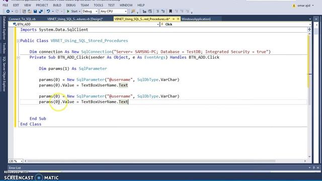The height and width of the screenshot is (181, 322).
Task: Click the Error List panel title
Action: coord(15,167)
